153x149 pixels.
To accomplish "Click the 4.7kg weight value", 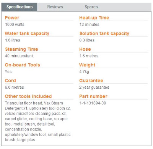I will [84, 72].
